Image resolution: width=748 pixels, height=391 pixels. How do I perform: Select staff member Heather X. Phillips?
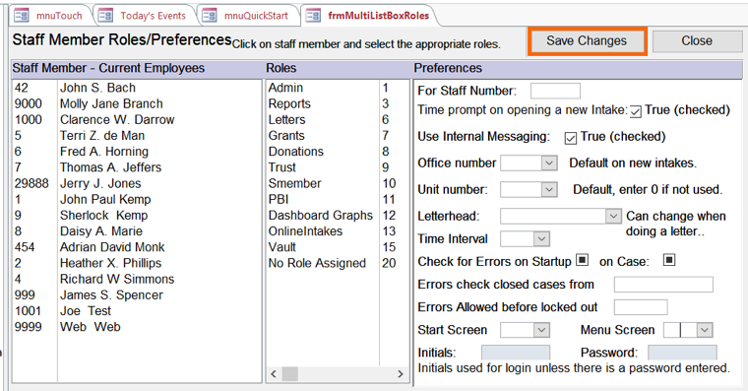(137, 263)
